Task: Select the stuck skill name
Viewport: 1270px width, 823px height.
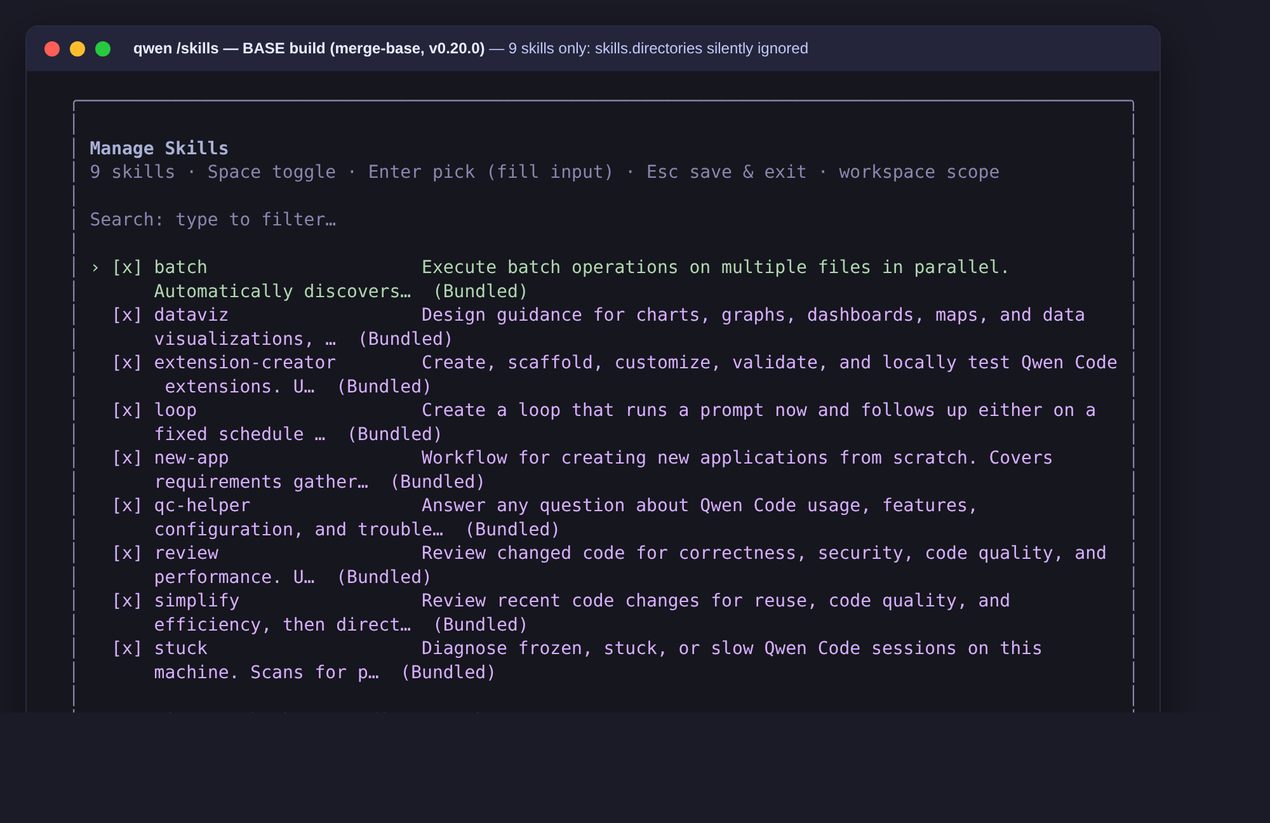Action: click(181, 648)
